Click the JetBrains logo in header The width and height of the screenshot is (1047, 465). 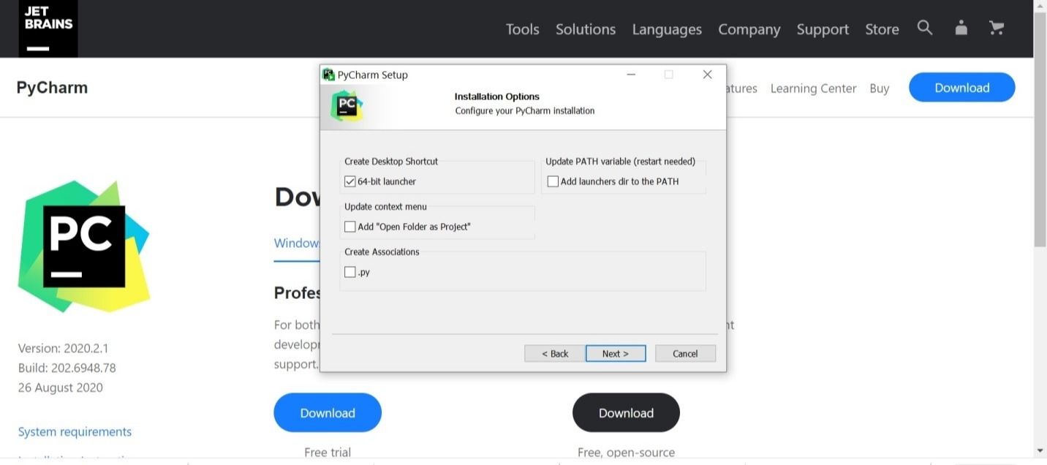click(48, 29)
